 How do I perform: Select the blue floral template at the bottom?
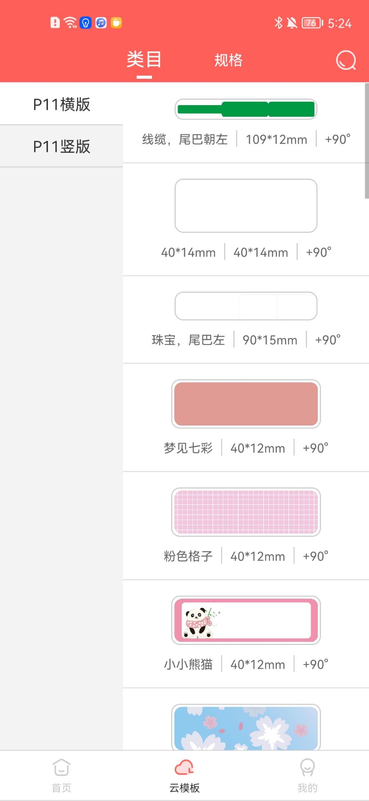[x=245, y=728]
